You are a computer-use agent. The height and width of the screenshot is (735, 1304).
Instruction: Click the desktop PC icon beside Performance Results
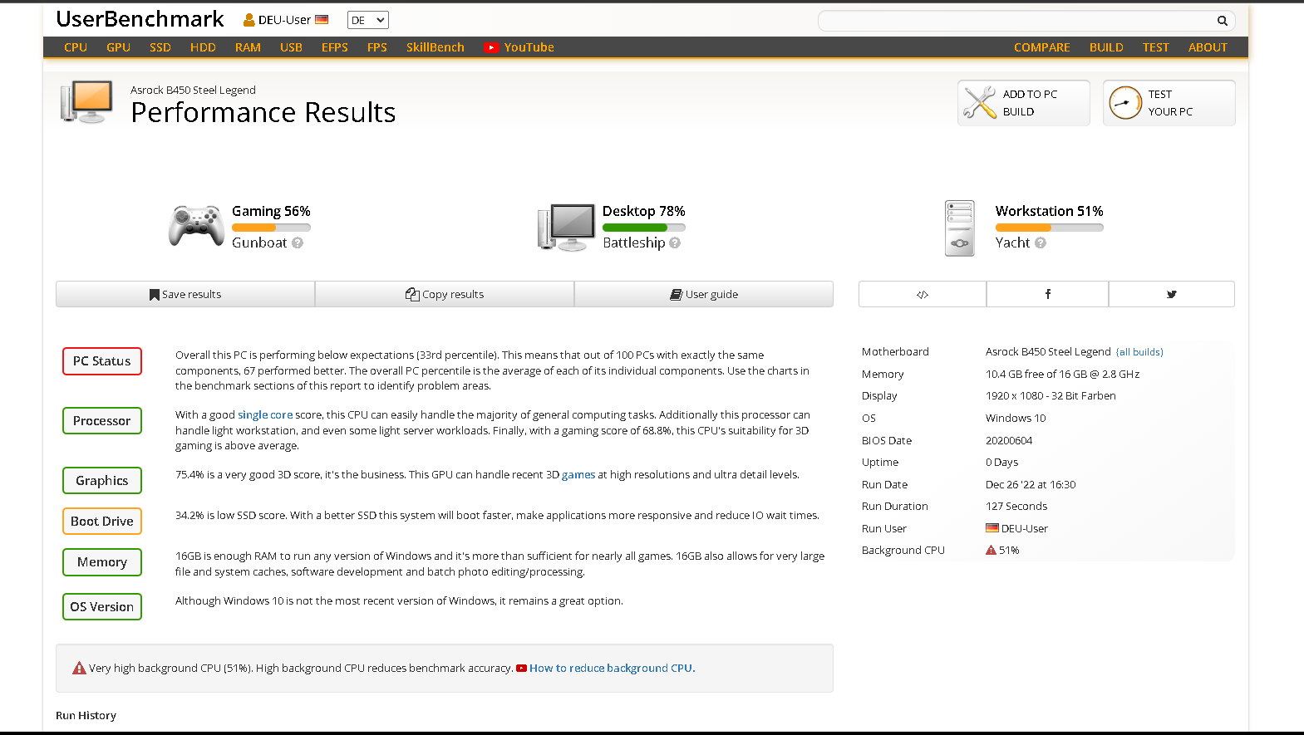point(86,102)
